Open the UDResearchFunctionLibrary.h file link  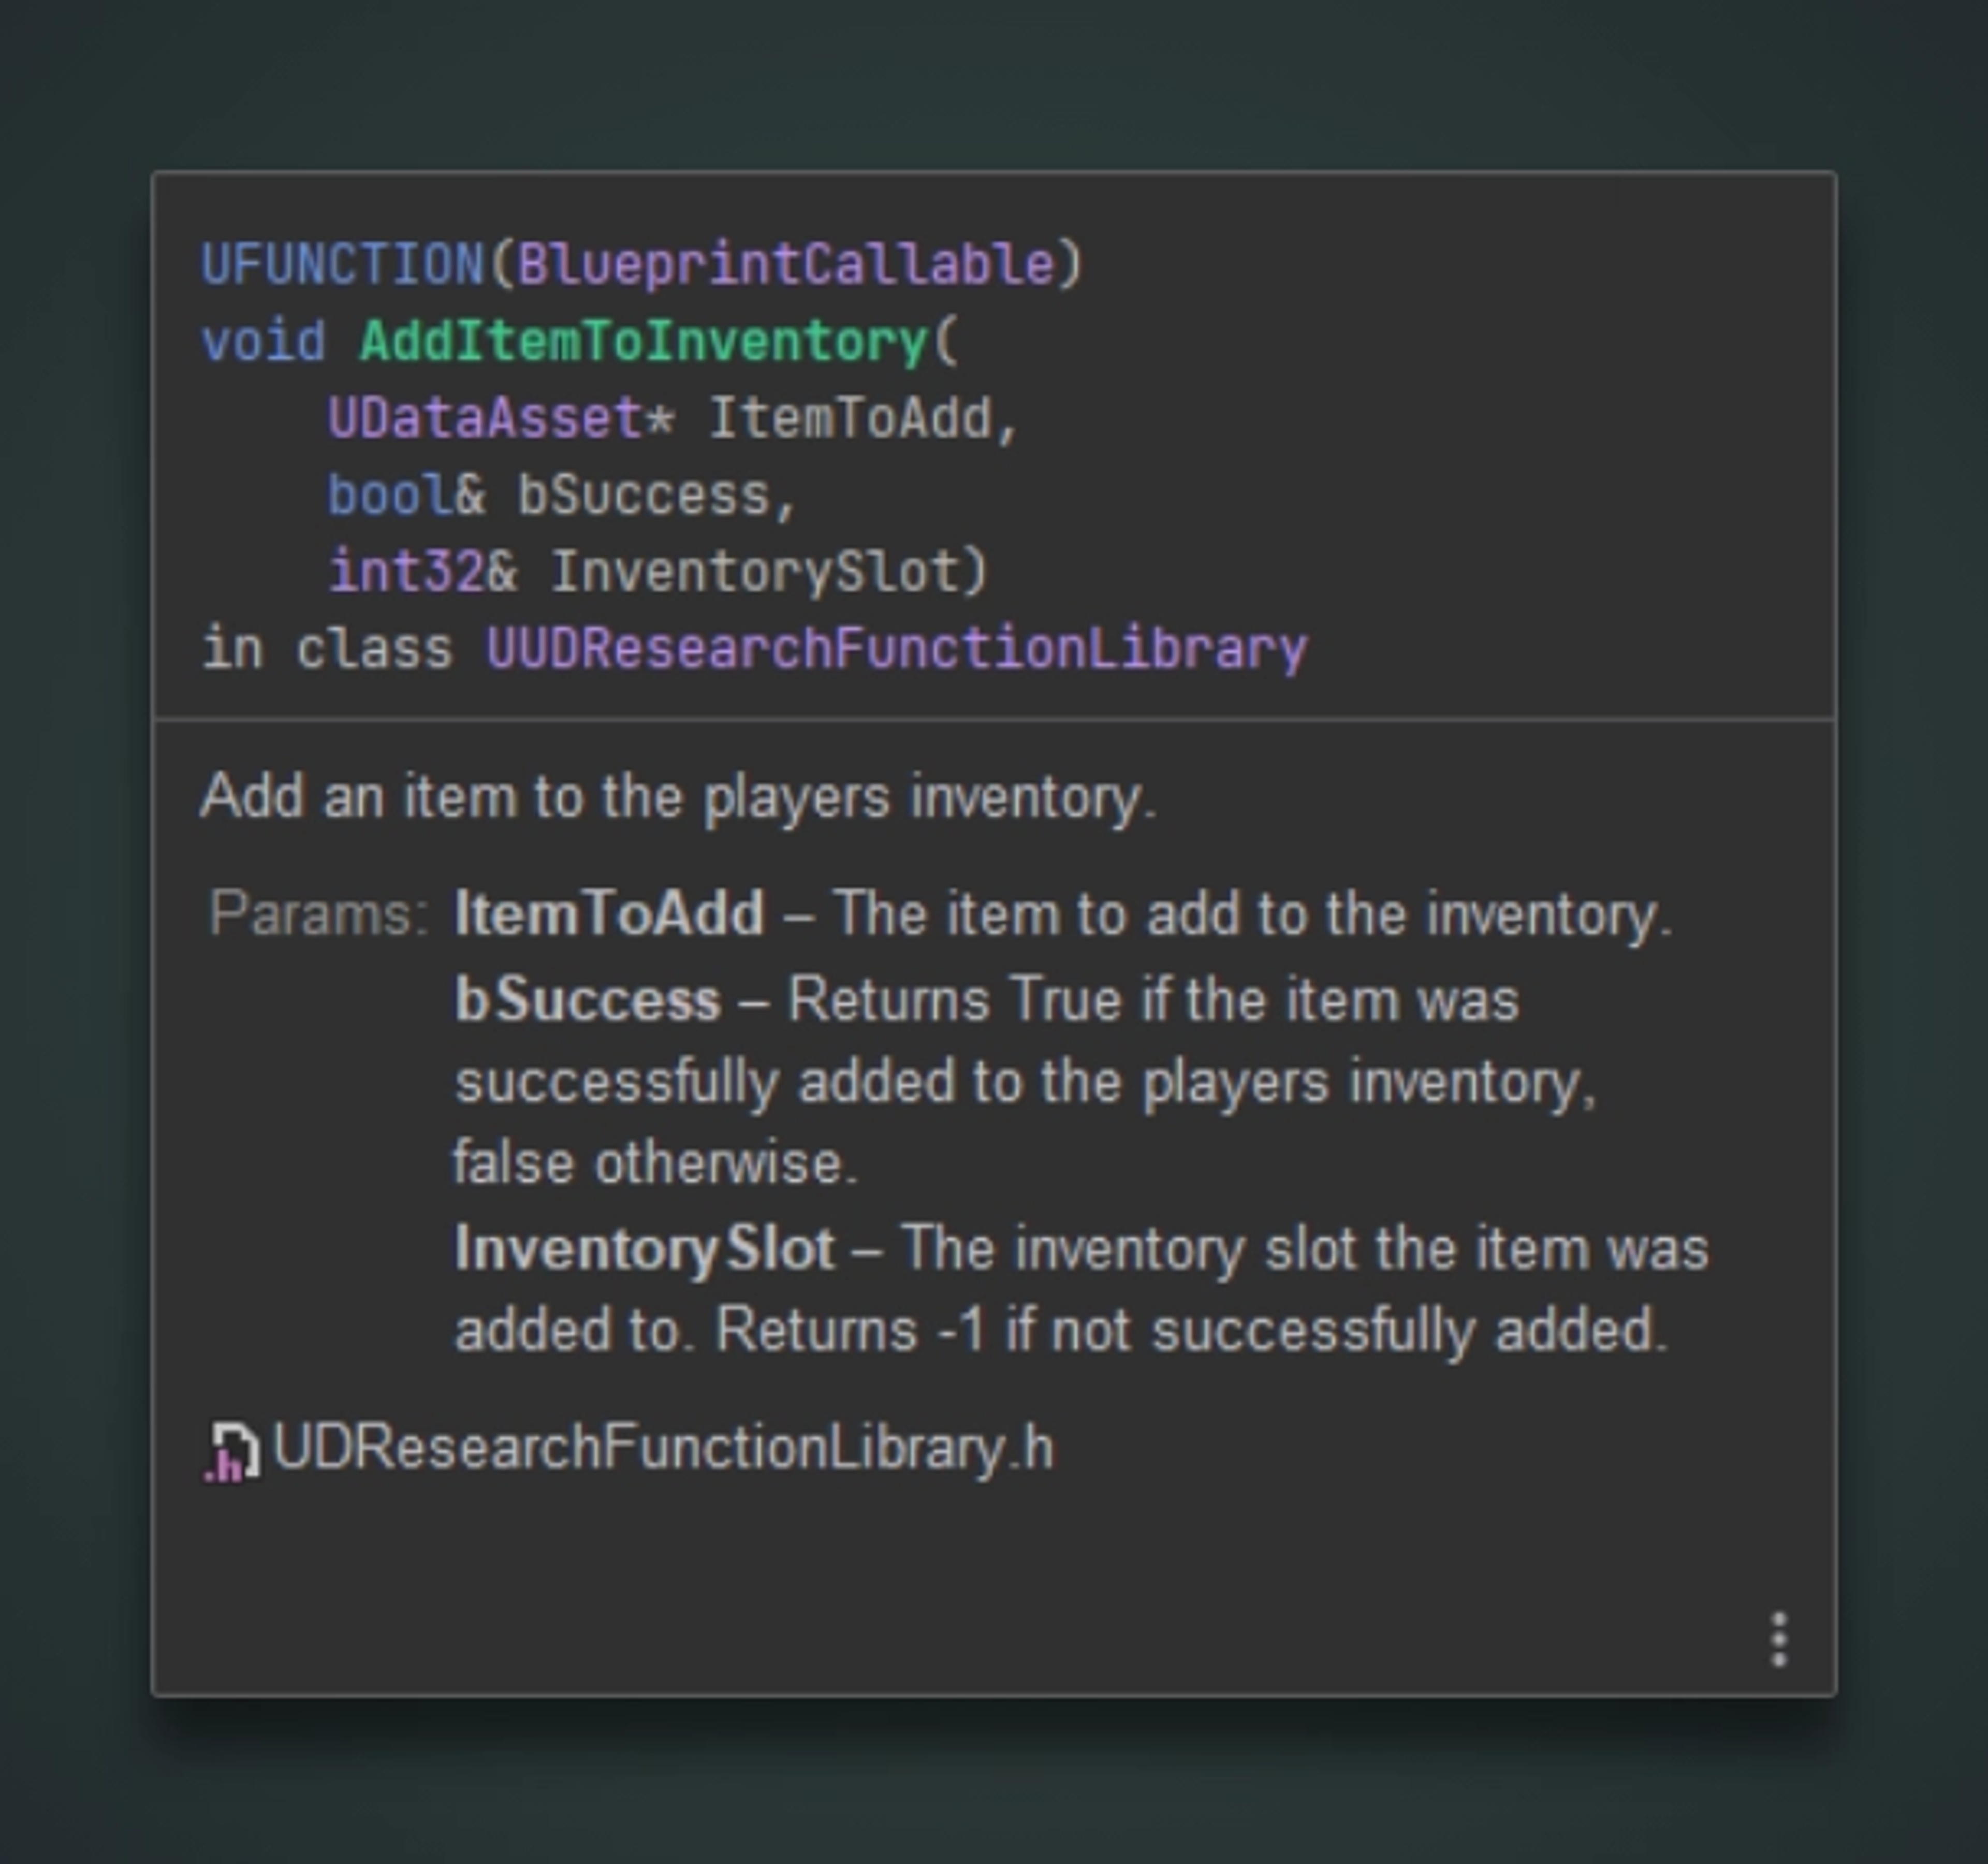tap(663, 1448)
